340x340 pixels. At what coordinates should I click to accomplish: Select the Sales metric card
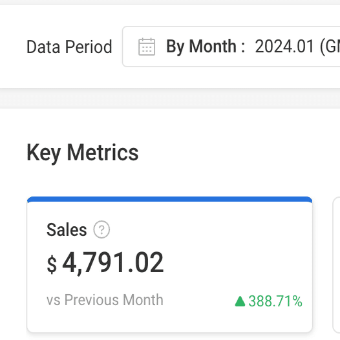click(x=169, y=264)
